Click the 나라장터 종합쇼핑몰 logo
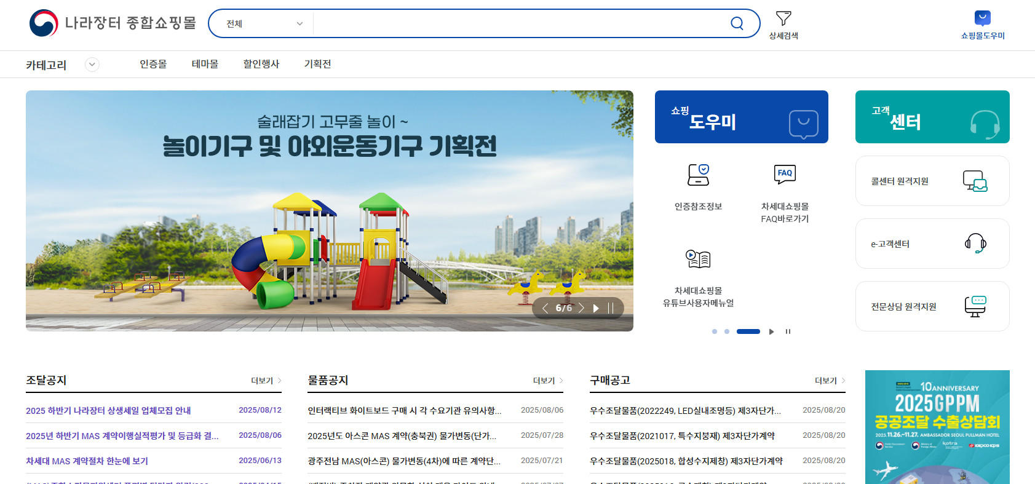This screenshot has height=484, width=1035. (113, 23)
